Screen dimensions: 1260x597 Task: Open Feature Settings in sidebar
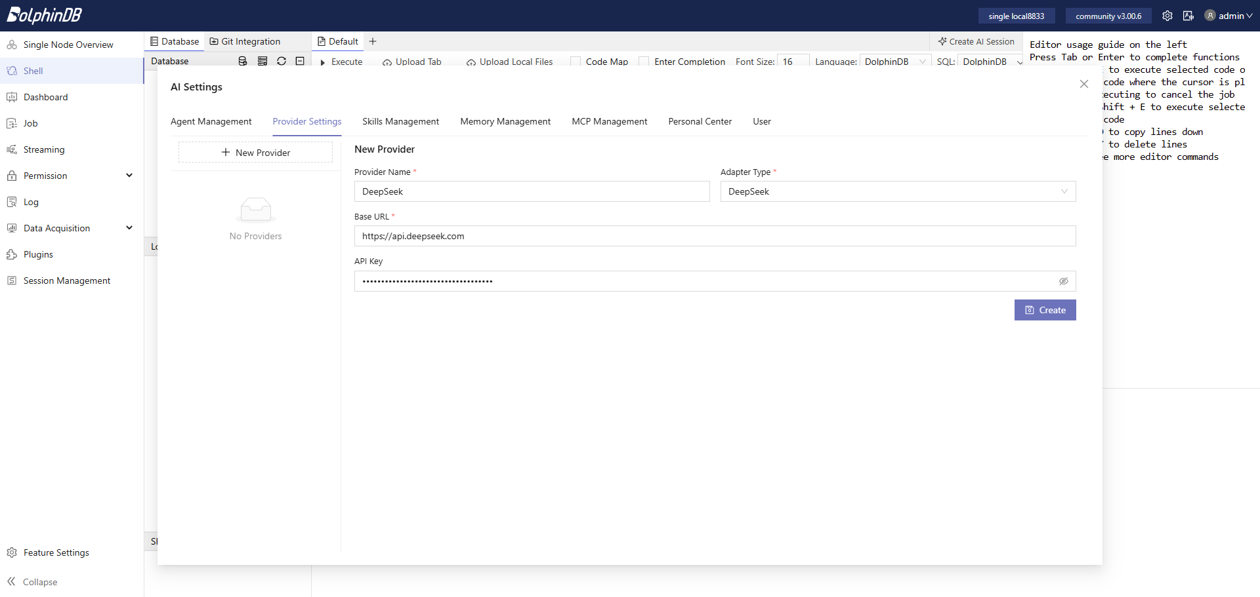[72, 552]
